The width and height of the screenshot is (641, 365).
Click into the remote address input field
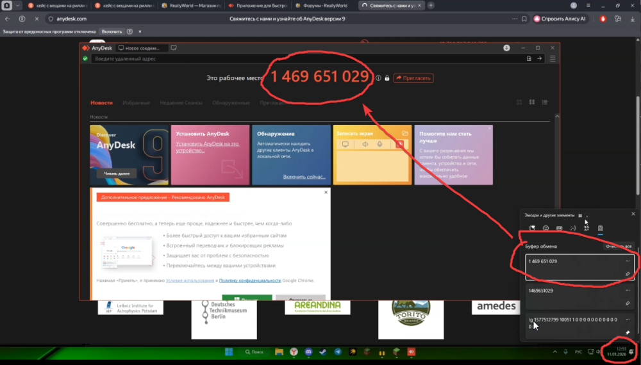coord(309,59)
